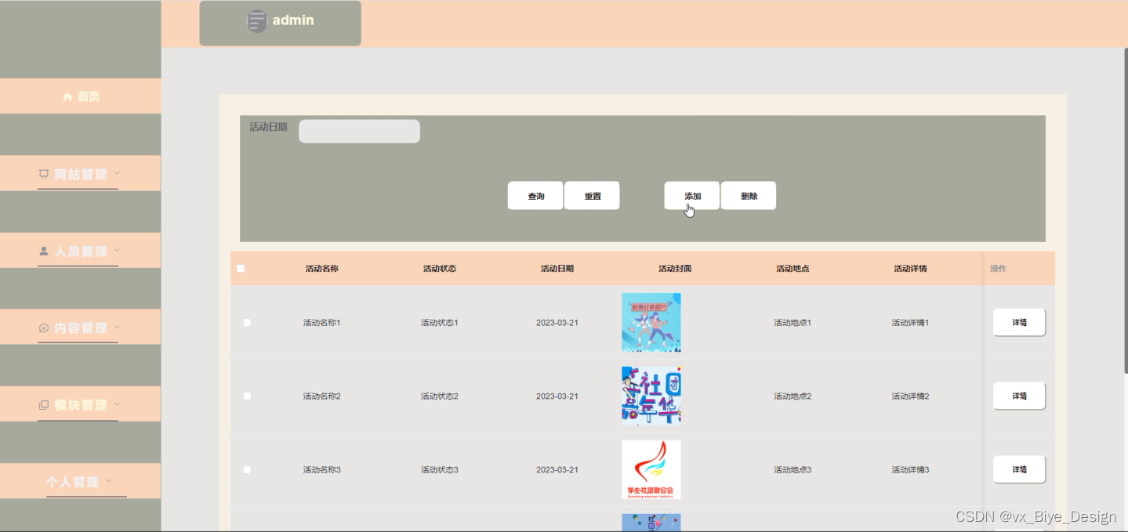The width and height of the screenshot is (1128, 532).
Task: Expand the 内容管理 chevron
Action: coord(117,327)
